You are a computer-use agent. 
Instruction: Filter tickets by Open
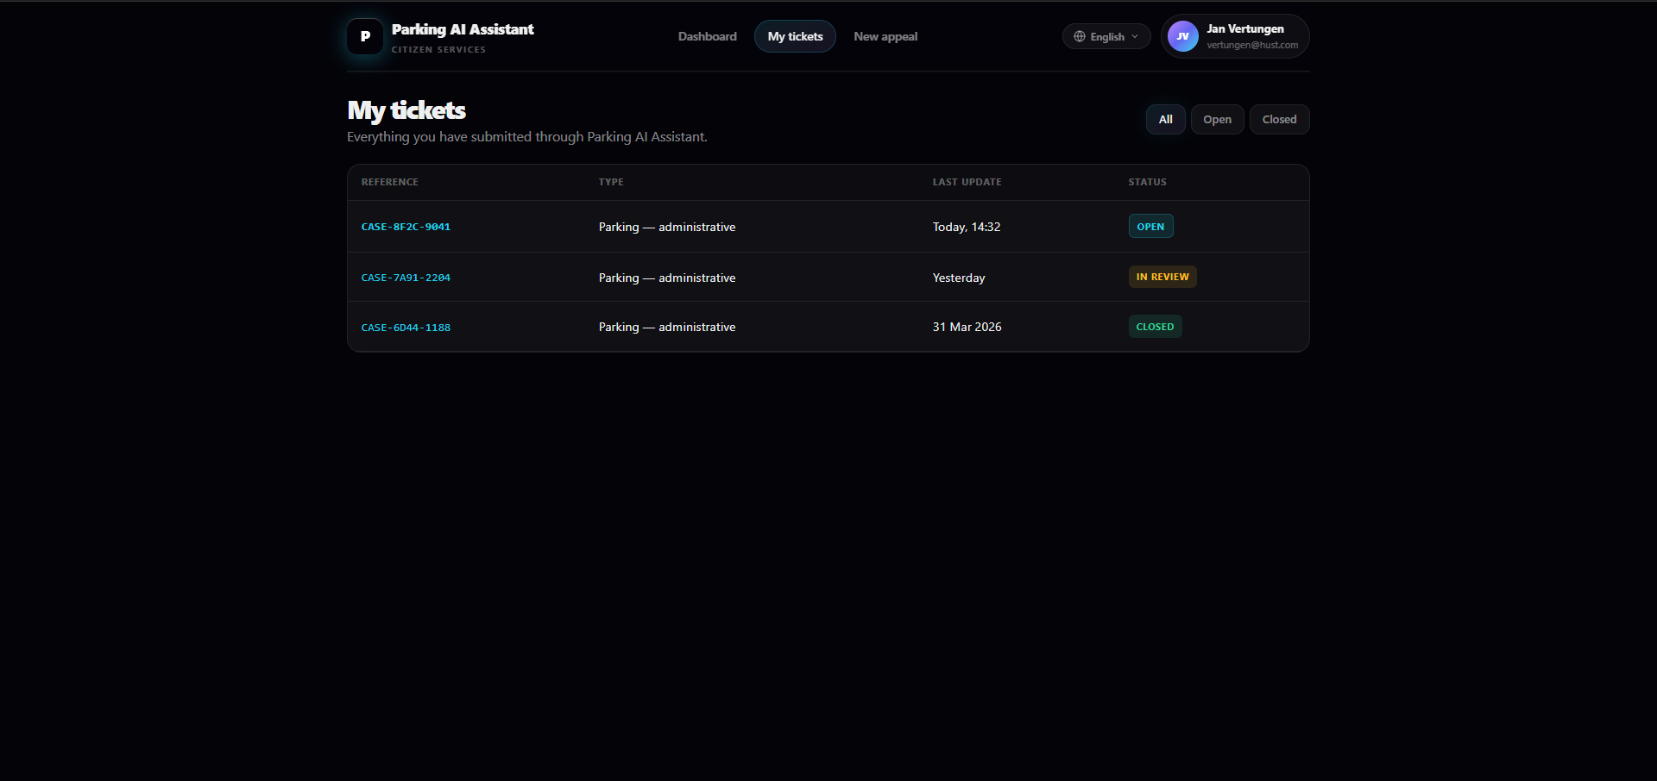pyautogui.click(x=1217, y=120)
